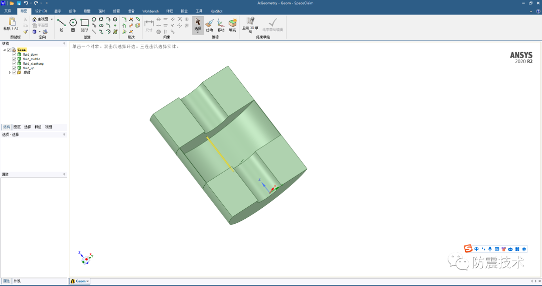Select fluid_up in the structure tree
The height and width of the screenshot is (286, 542).
pyautogui.click(x=28, y=68)
